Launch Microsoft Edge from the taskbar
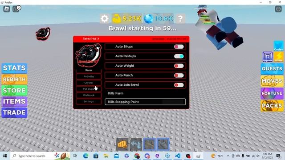The height and width of the screenshot is (160, 285). 85,156
